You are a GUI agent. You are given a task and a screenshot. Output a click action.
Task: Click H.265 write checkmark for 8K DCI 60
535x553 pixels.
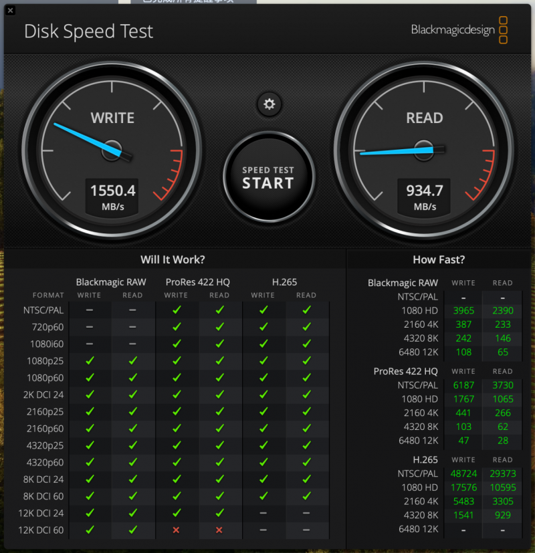263,496
